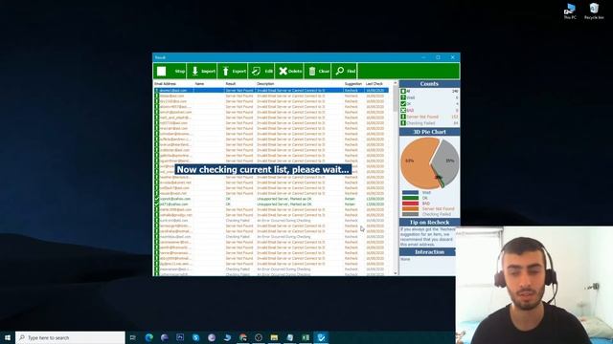Click the Tip on Recheck panel header
The height and width of the screenshot is (344, 613).
click(x=429, y=223)
